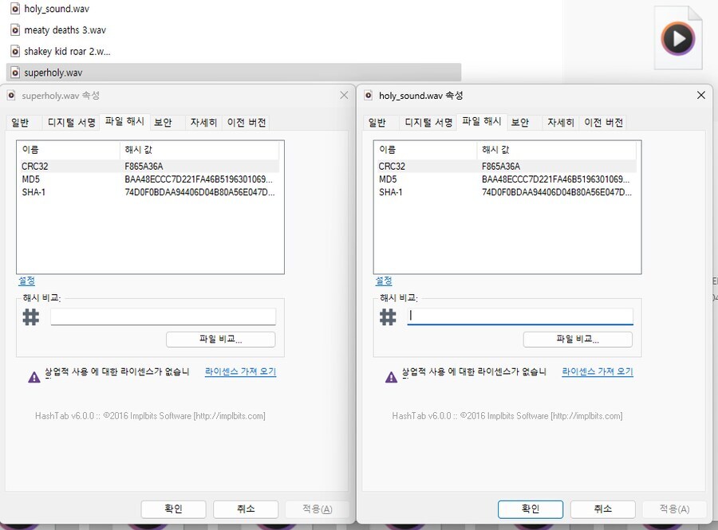Click license warning triangle in holy_sound.wav window
The height and width of the screenshot is (530, 718).
[x=392, y=377]
